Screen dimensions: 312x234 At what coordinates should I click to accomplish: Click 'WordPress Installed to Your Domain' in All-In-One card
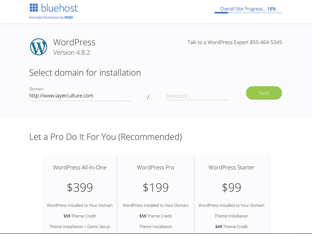pos(80,205)
